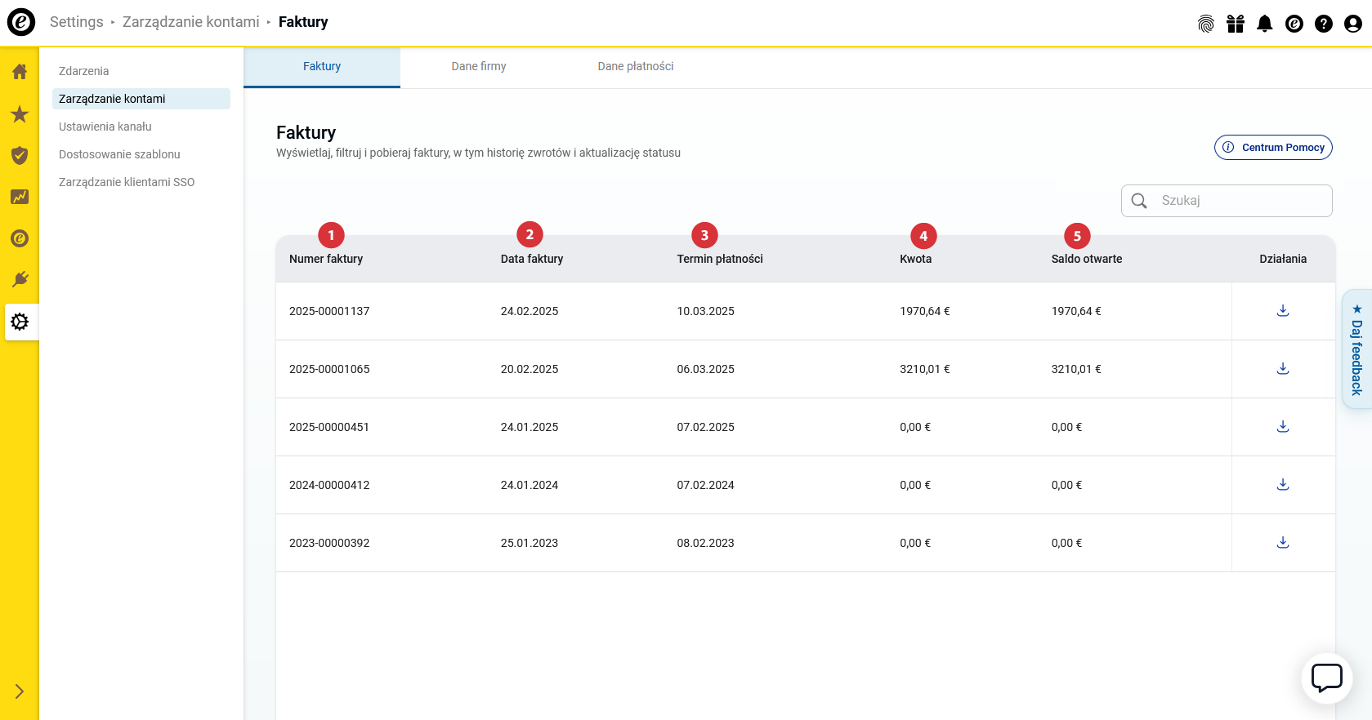The width and height of the screenshot is (1372, 720).
Task: Select Ustawienia kanału in the settings menu
Action: [x=105, y=127]
